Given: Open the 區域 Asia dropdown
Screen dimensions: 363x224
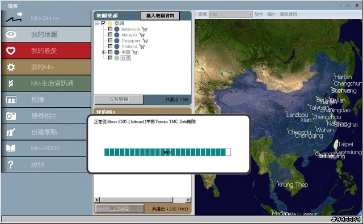Looking at the screenshot, I should pyautogui.click(x=231, y=14).
